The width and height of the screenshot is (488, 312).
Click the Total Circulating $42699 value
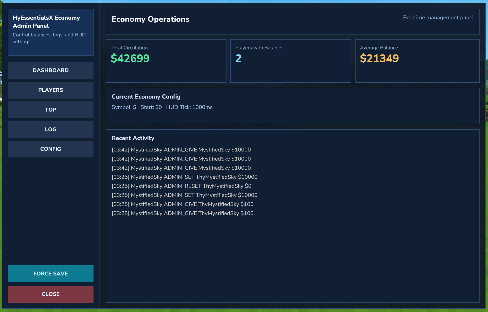130,58
